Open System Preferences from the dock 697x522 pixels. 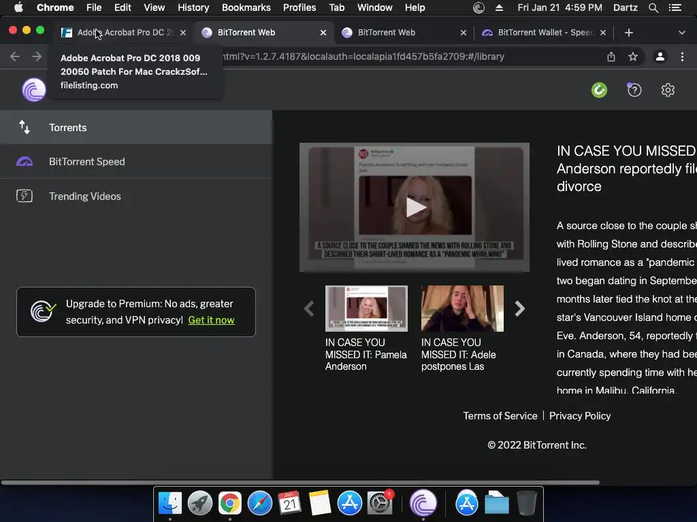(379, 504)
